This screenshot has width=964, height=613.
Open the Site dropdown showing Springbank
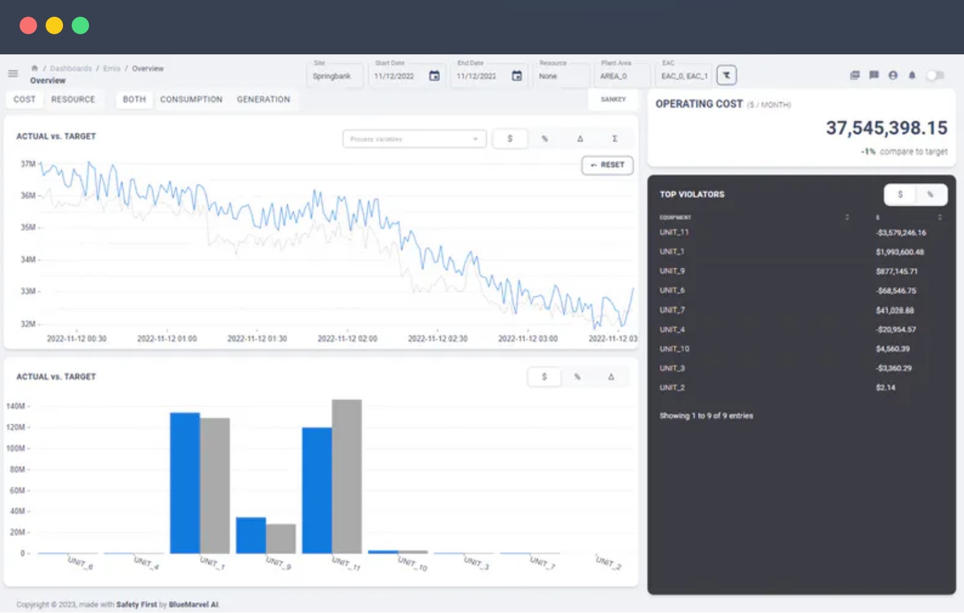click(334, 76)
